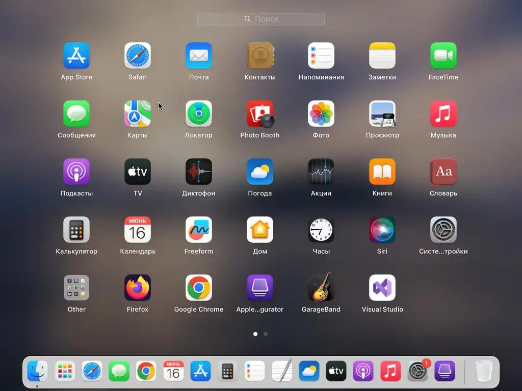
Task: Open Chrome from the Dock
Action: pos(146,371)
